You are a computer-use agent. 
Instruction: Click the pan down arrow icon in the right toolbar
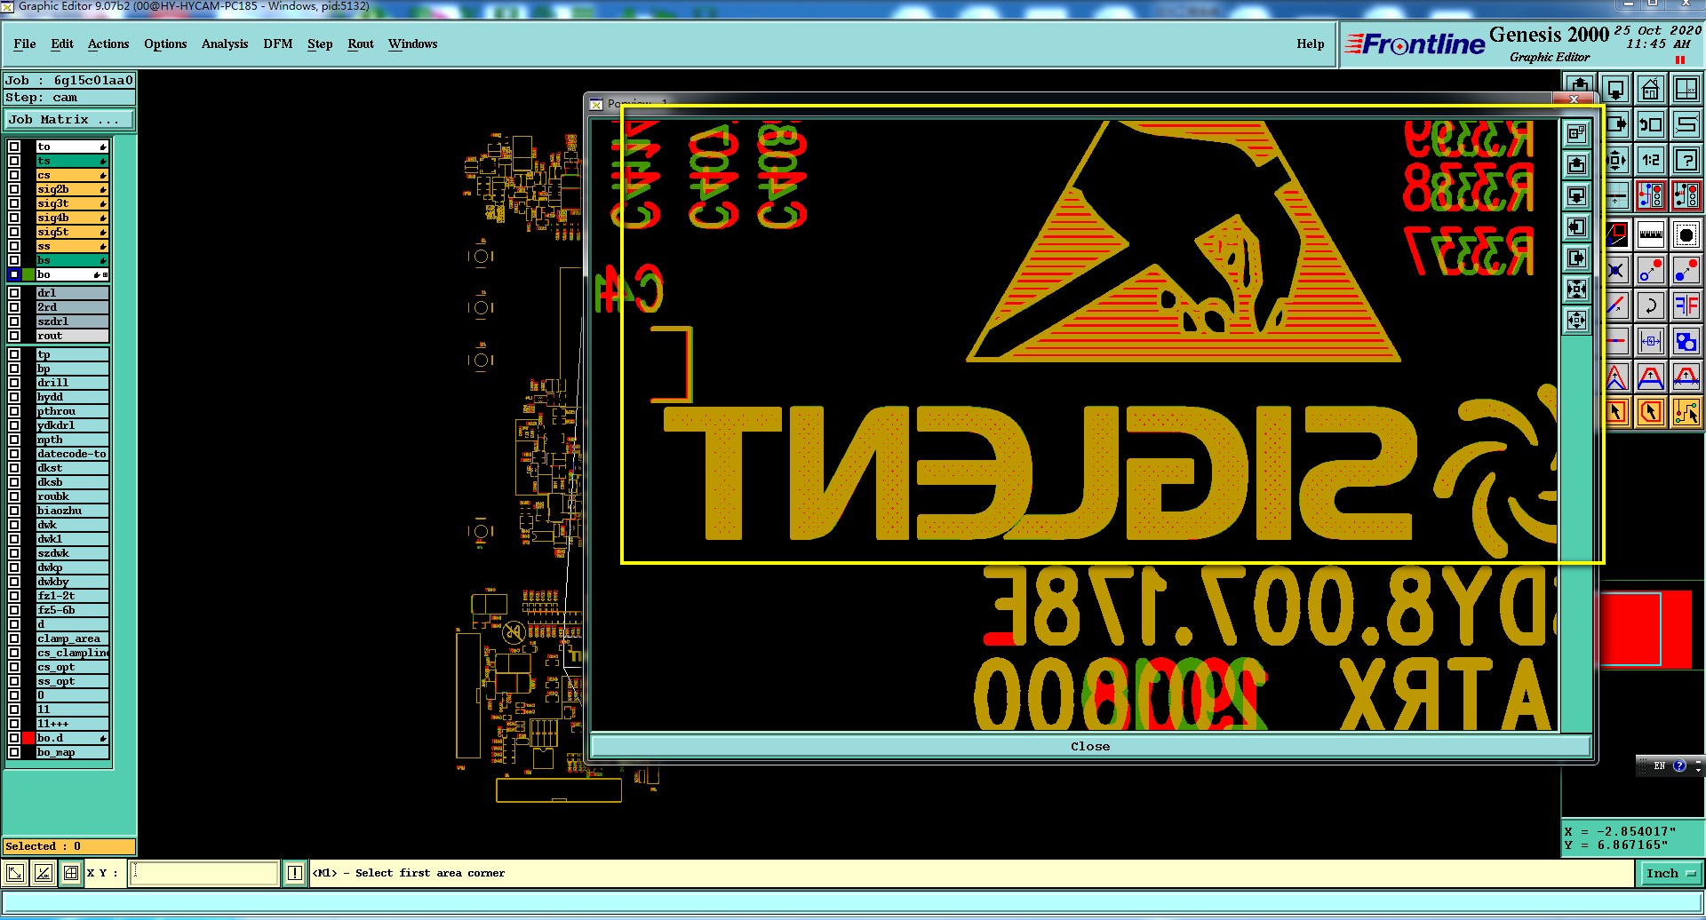point(1615,89)
